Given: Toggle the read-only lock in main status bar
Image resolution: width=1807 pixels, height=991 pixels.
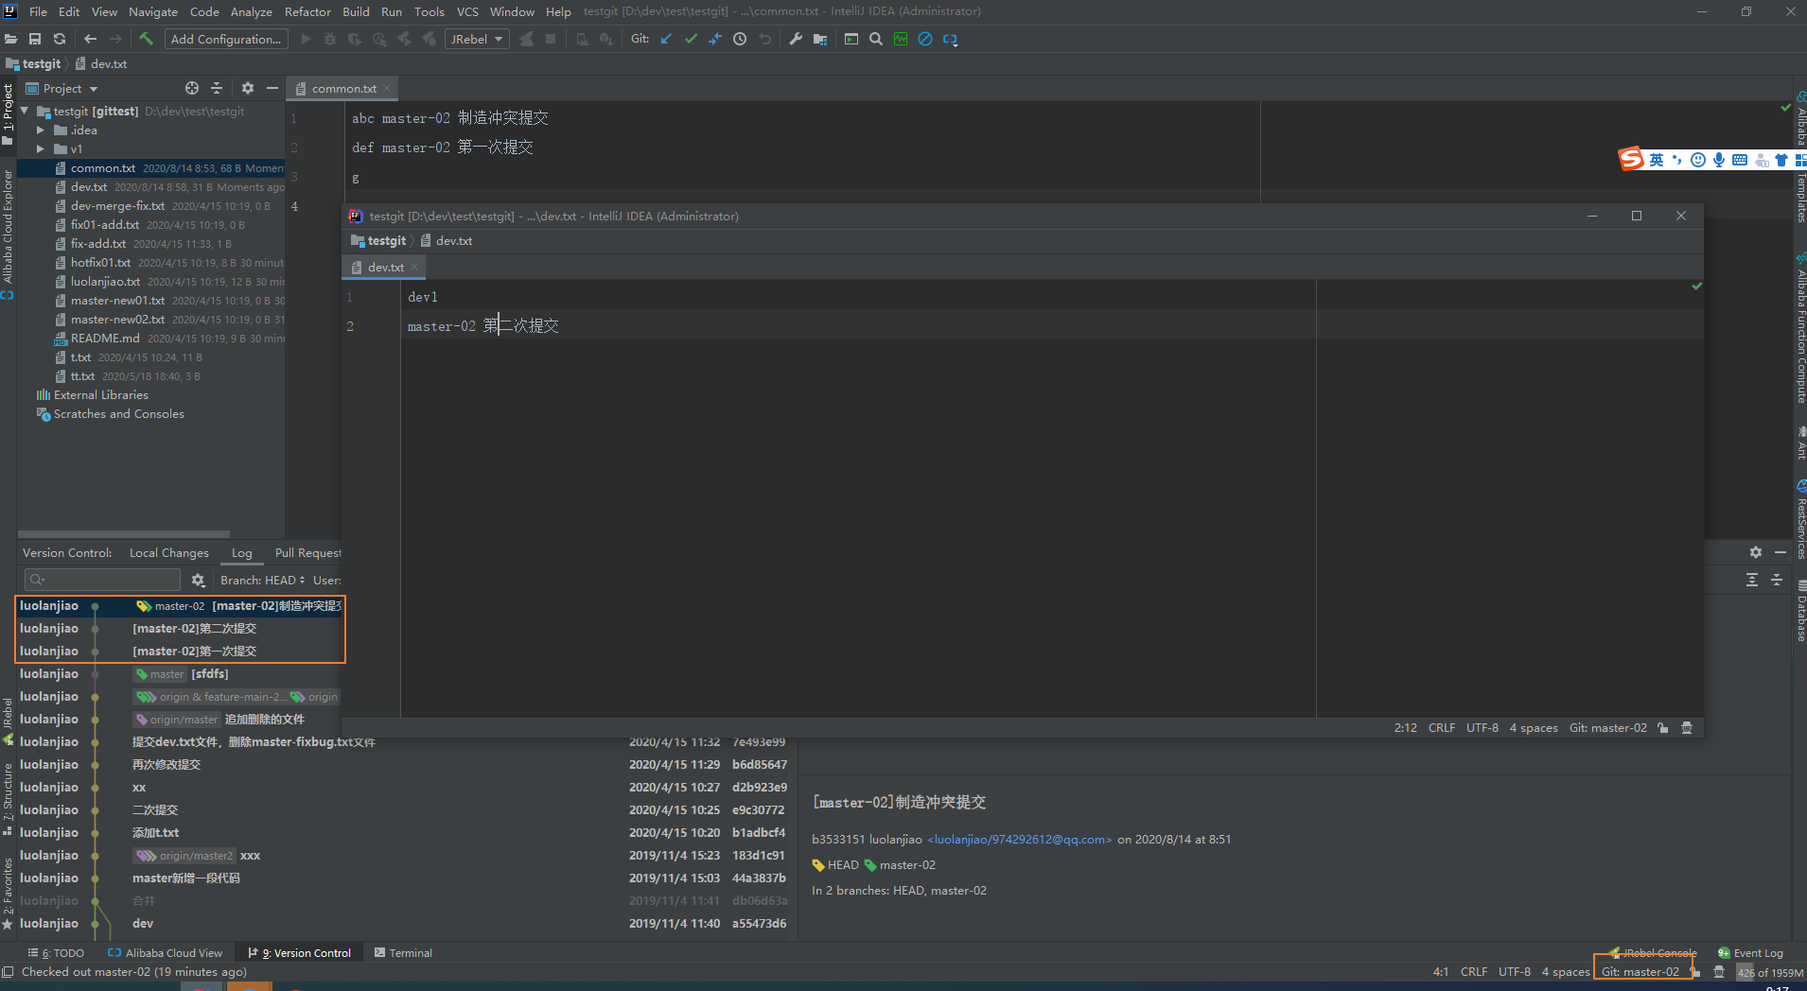Looking at the screenshot, I should click(1695, 972).
